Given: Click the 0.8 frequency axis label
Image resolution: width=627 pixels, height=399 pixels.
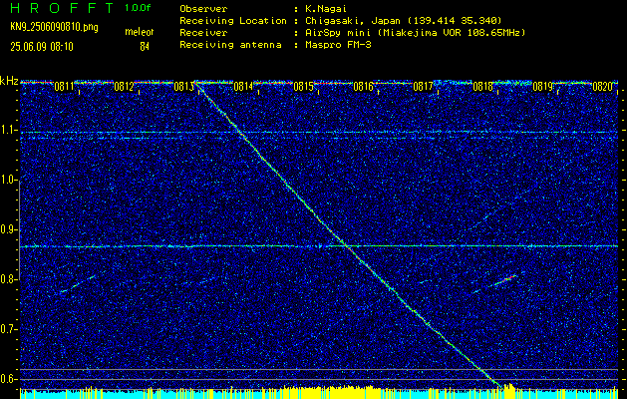Looking at the screenshot, I should tap(8, 279).
